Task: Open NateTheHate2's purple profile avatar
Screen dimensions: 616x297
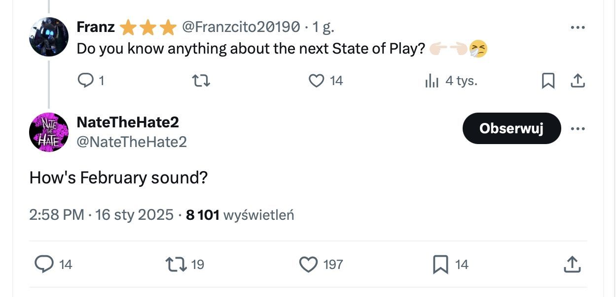Action: 49,132
